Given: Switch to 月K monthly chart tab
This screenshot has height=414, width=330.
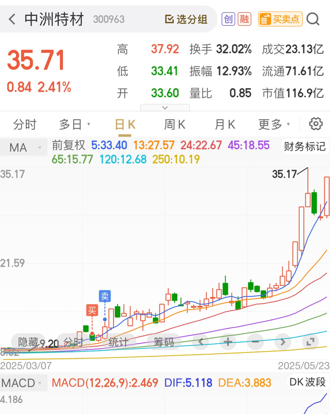Looking at the screenshot, I should (x=225, y=125).
